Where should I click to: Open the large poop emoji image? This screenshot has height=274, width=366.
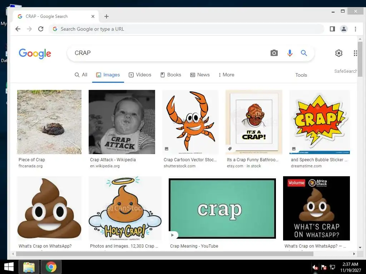point(49,208)
